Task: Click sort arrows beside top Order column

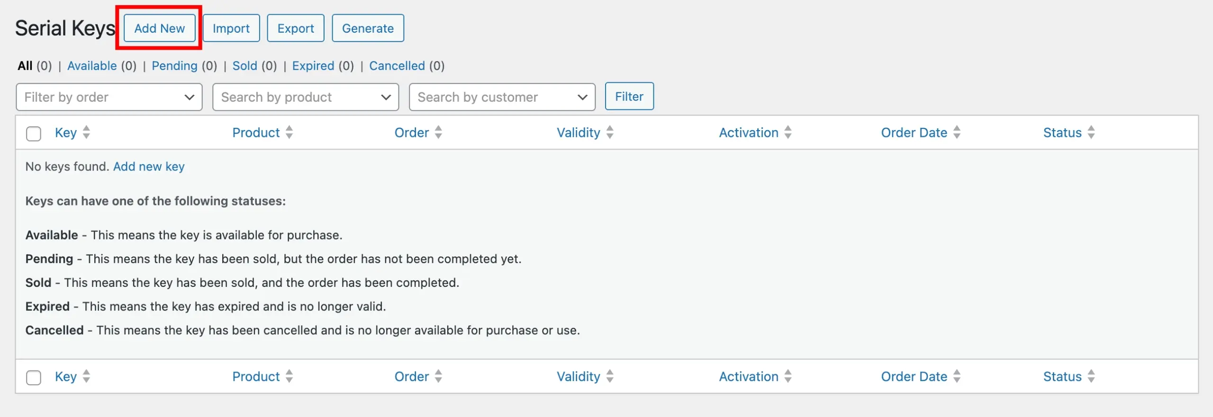Action: click(438, 133)
